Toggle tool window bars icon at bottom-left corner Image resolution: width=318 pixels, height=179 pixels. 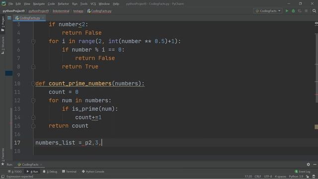(x=3, y=177)
